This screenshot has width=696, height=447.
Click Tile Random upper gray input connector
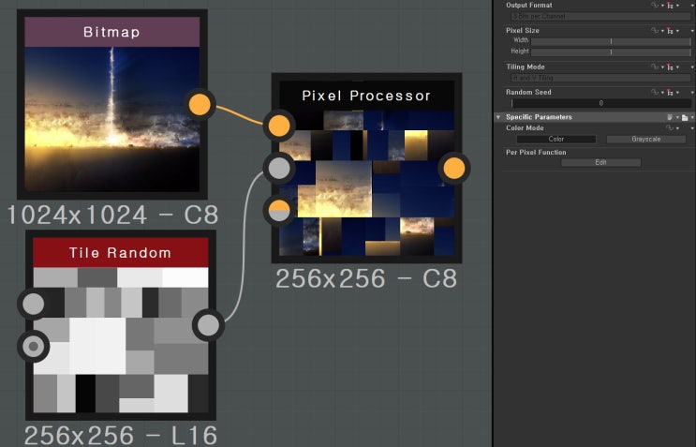[x=34, y=304]
